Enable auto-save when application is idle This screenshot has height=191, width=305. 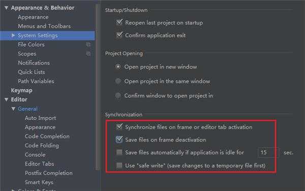tap(119, 152)
